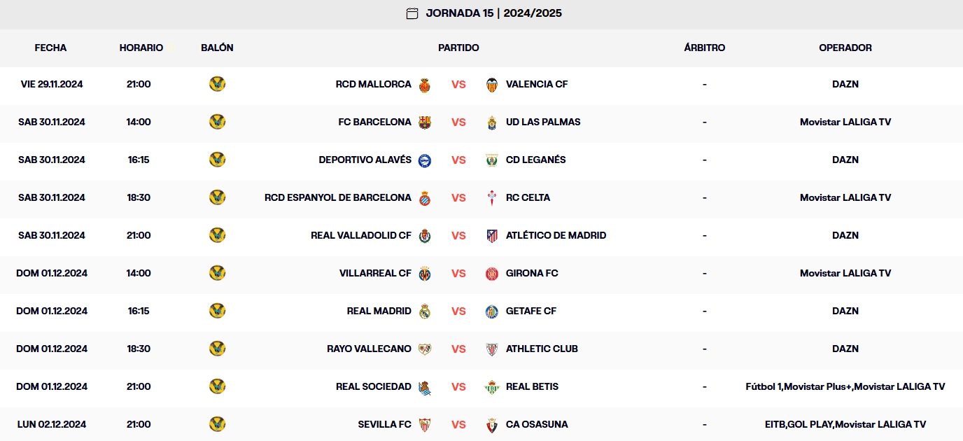The width and height of the screenshot is (963, 441).
Task: Click the Atlético de Madrid crest
Action: point(492,235)
